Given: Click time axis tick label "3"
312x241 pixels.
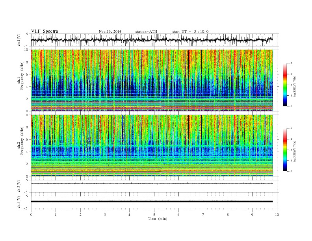Looking at the screenshot, I should coord(105,215).
